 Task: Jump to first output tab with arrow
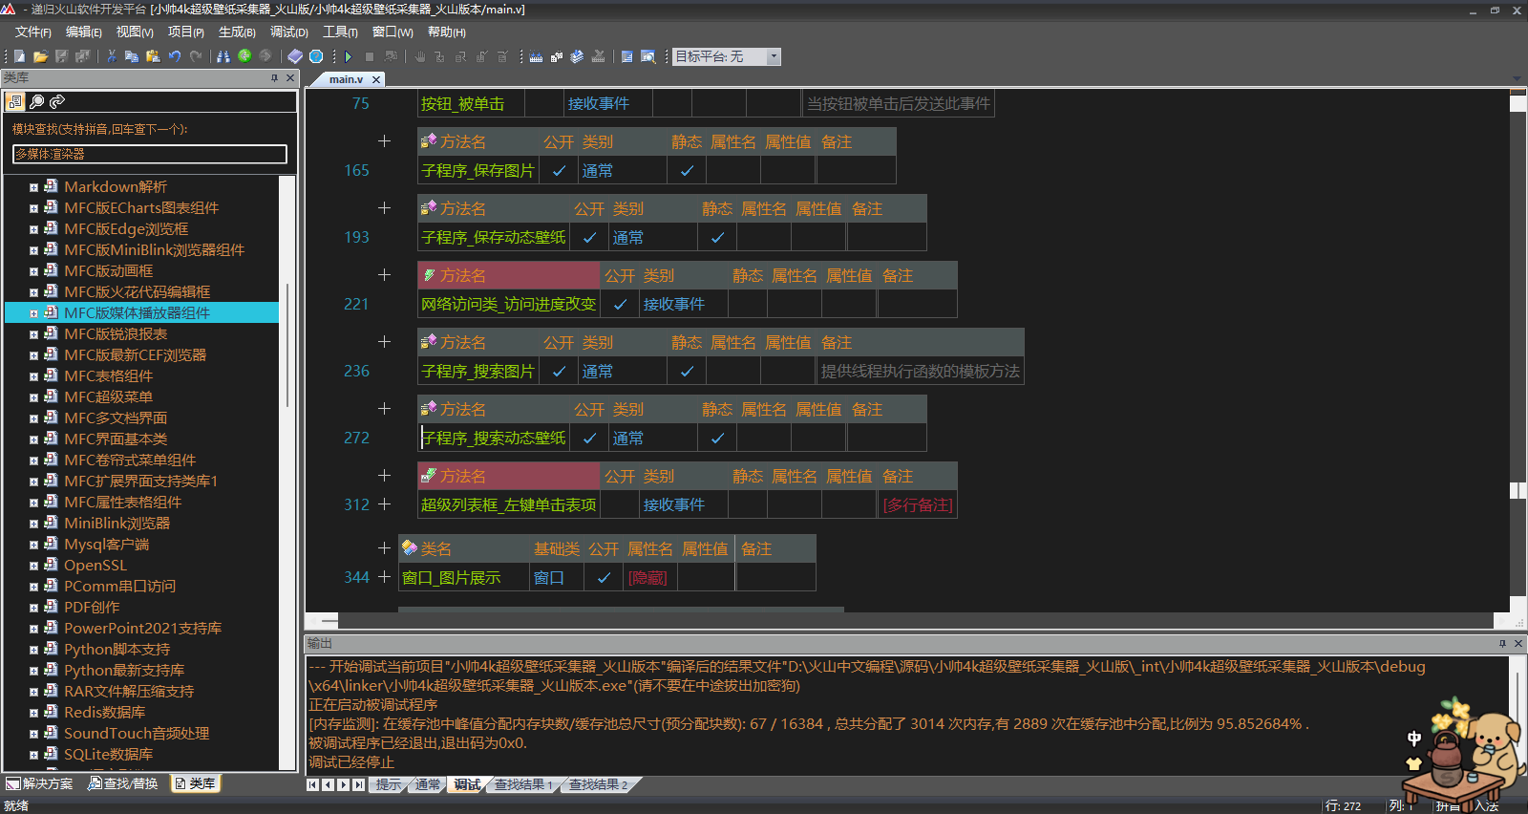312,784
